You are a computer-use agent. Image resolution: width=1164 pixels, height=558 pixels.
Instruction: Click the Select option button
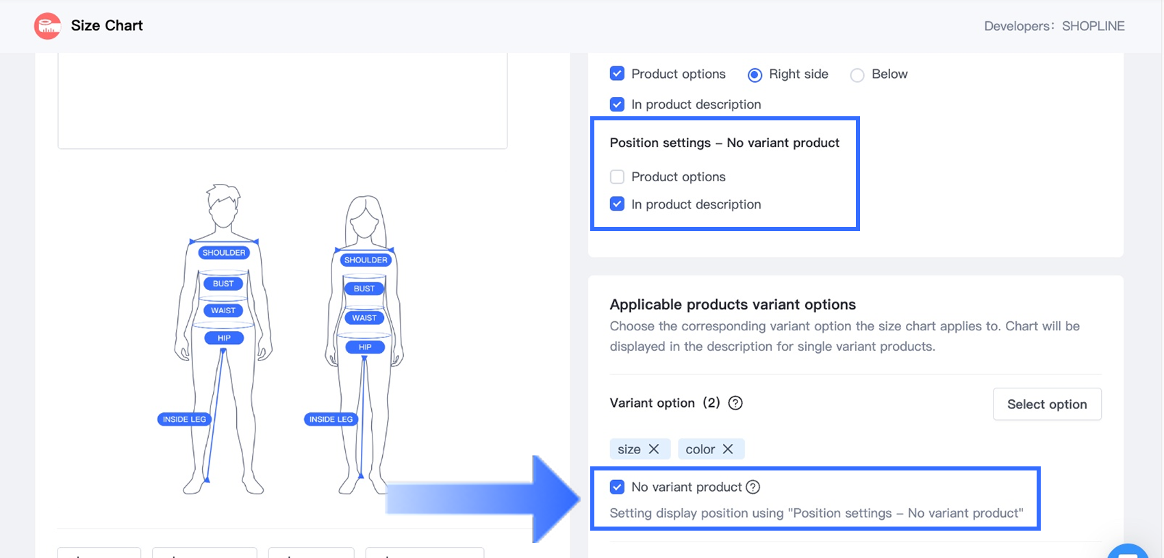pyautogui.click(x=1047, y=404)
